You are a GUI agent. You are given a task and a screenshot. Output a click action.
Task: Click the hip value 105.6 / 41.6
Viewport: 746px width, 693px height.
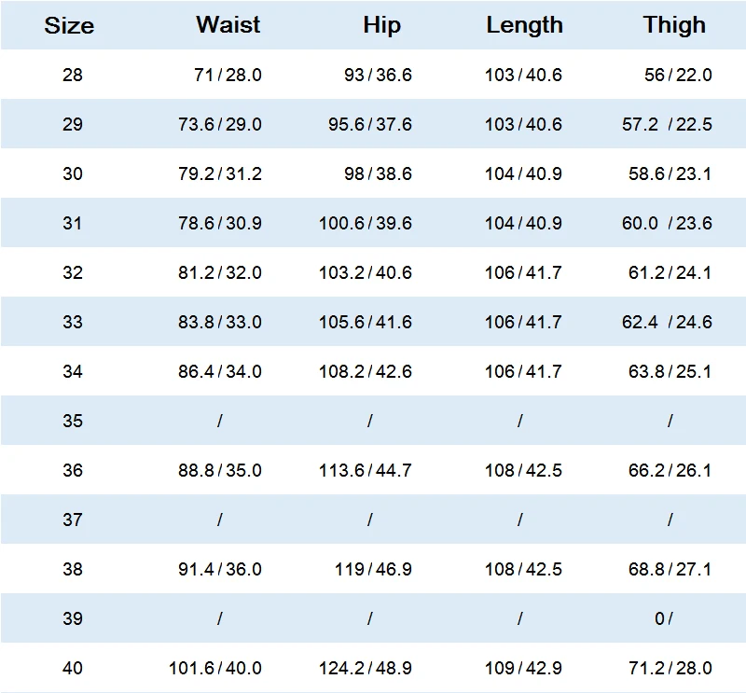coord(365,322)
